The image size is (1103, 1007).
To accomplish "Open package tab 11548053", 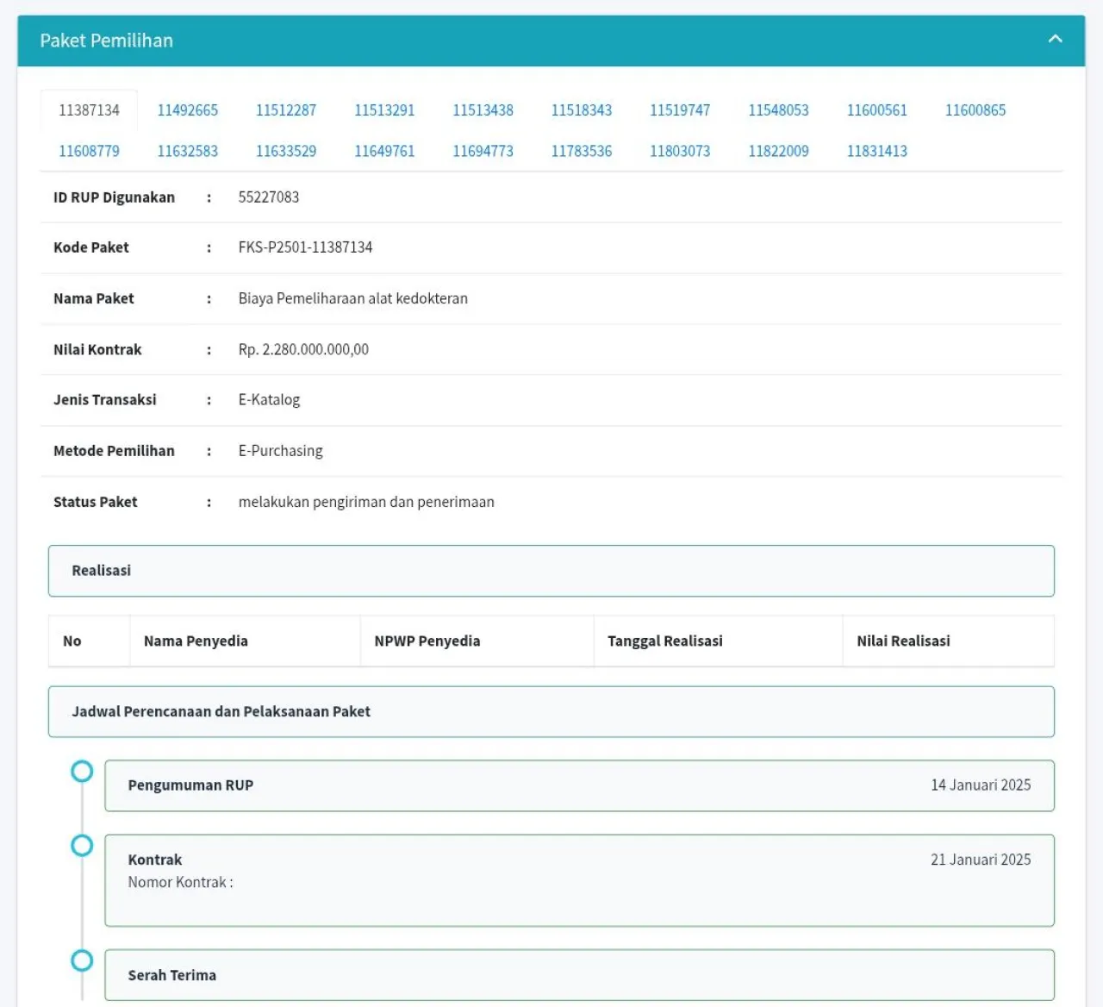I will point(779,110).
